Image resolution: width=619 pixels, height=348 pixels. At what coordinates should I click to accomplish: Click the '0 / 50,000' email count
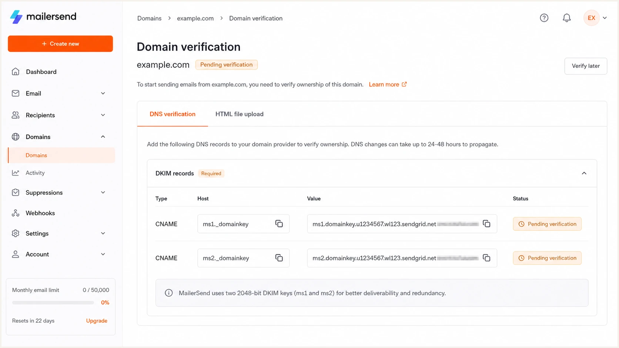pyautogui.click(x=96, y=290)
